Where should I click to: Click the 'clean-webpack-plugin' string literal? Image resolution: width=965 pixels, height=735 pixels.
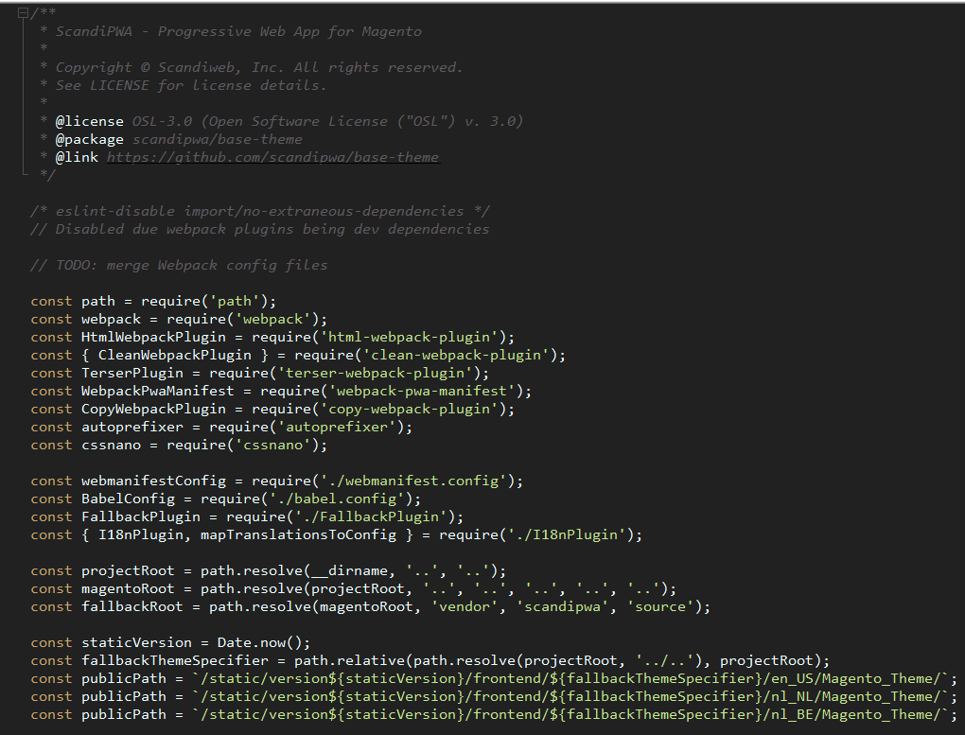pos(455,355)
